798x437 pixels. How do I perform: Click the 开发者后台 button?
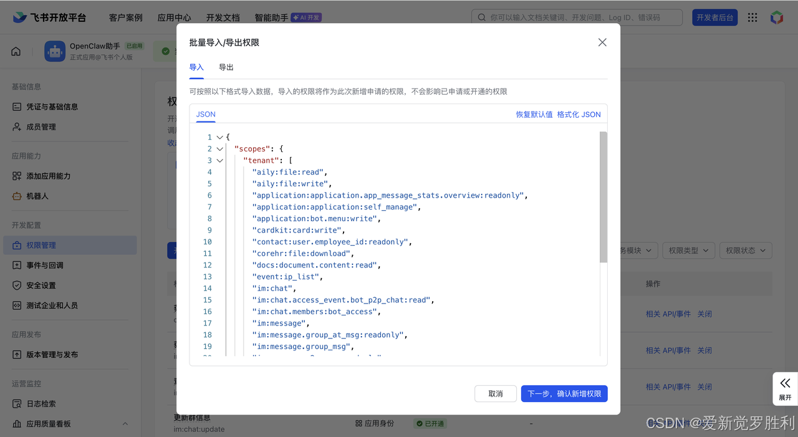coord(715,17)
